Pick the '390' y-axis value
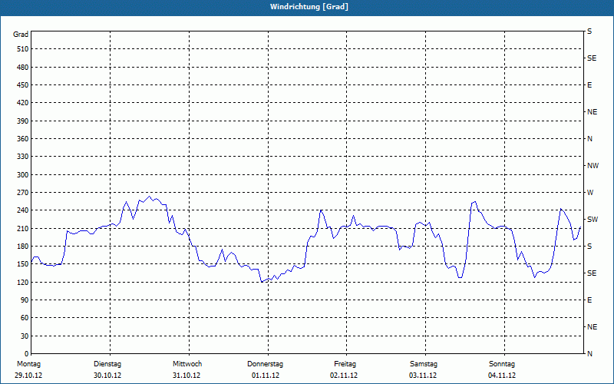614x384 pixels. point(22,121)
